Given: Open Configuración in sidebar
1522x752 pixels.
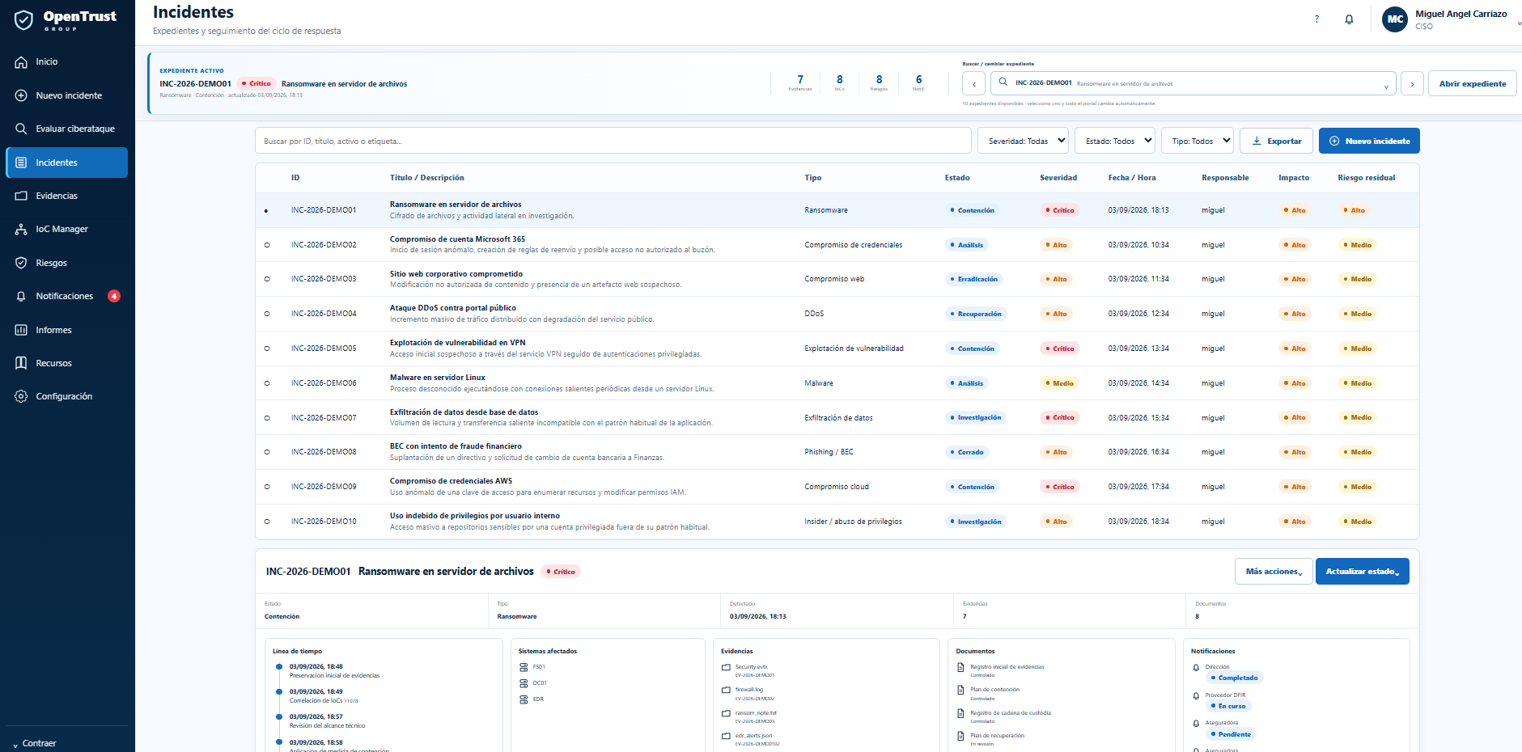Looking at the screenshot, I should coord(66,396).
